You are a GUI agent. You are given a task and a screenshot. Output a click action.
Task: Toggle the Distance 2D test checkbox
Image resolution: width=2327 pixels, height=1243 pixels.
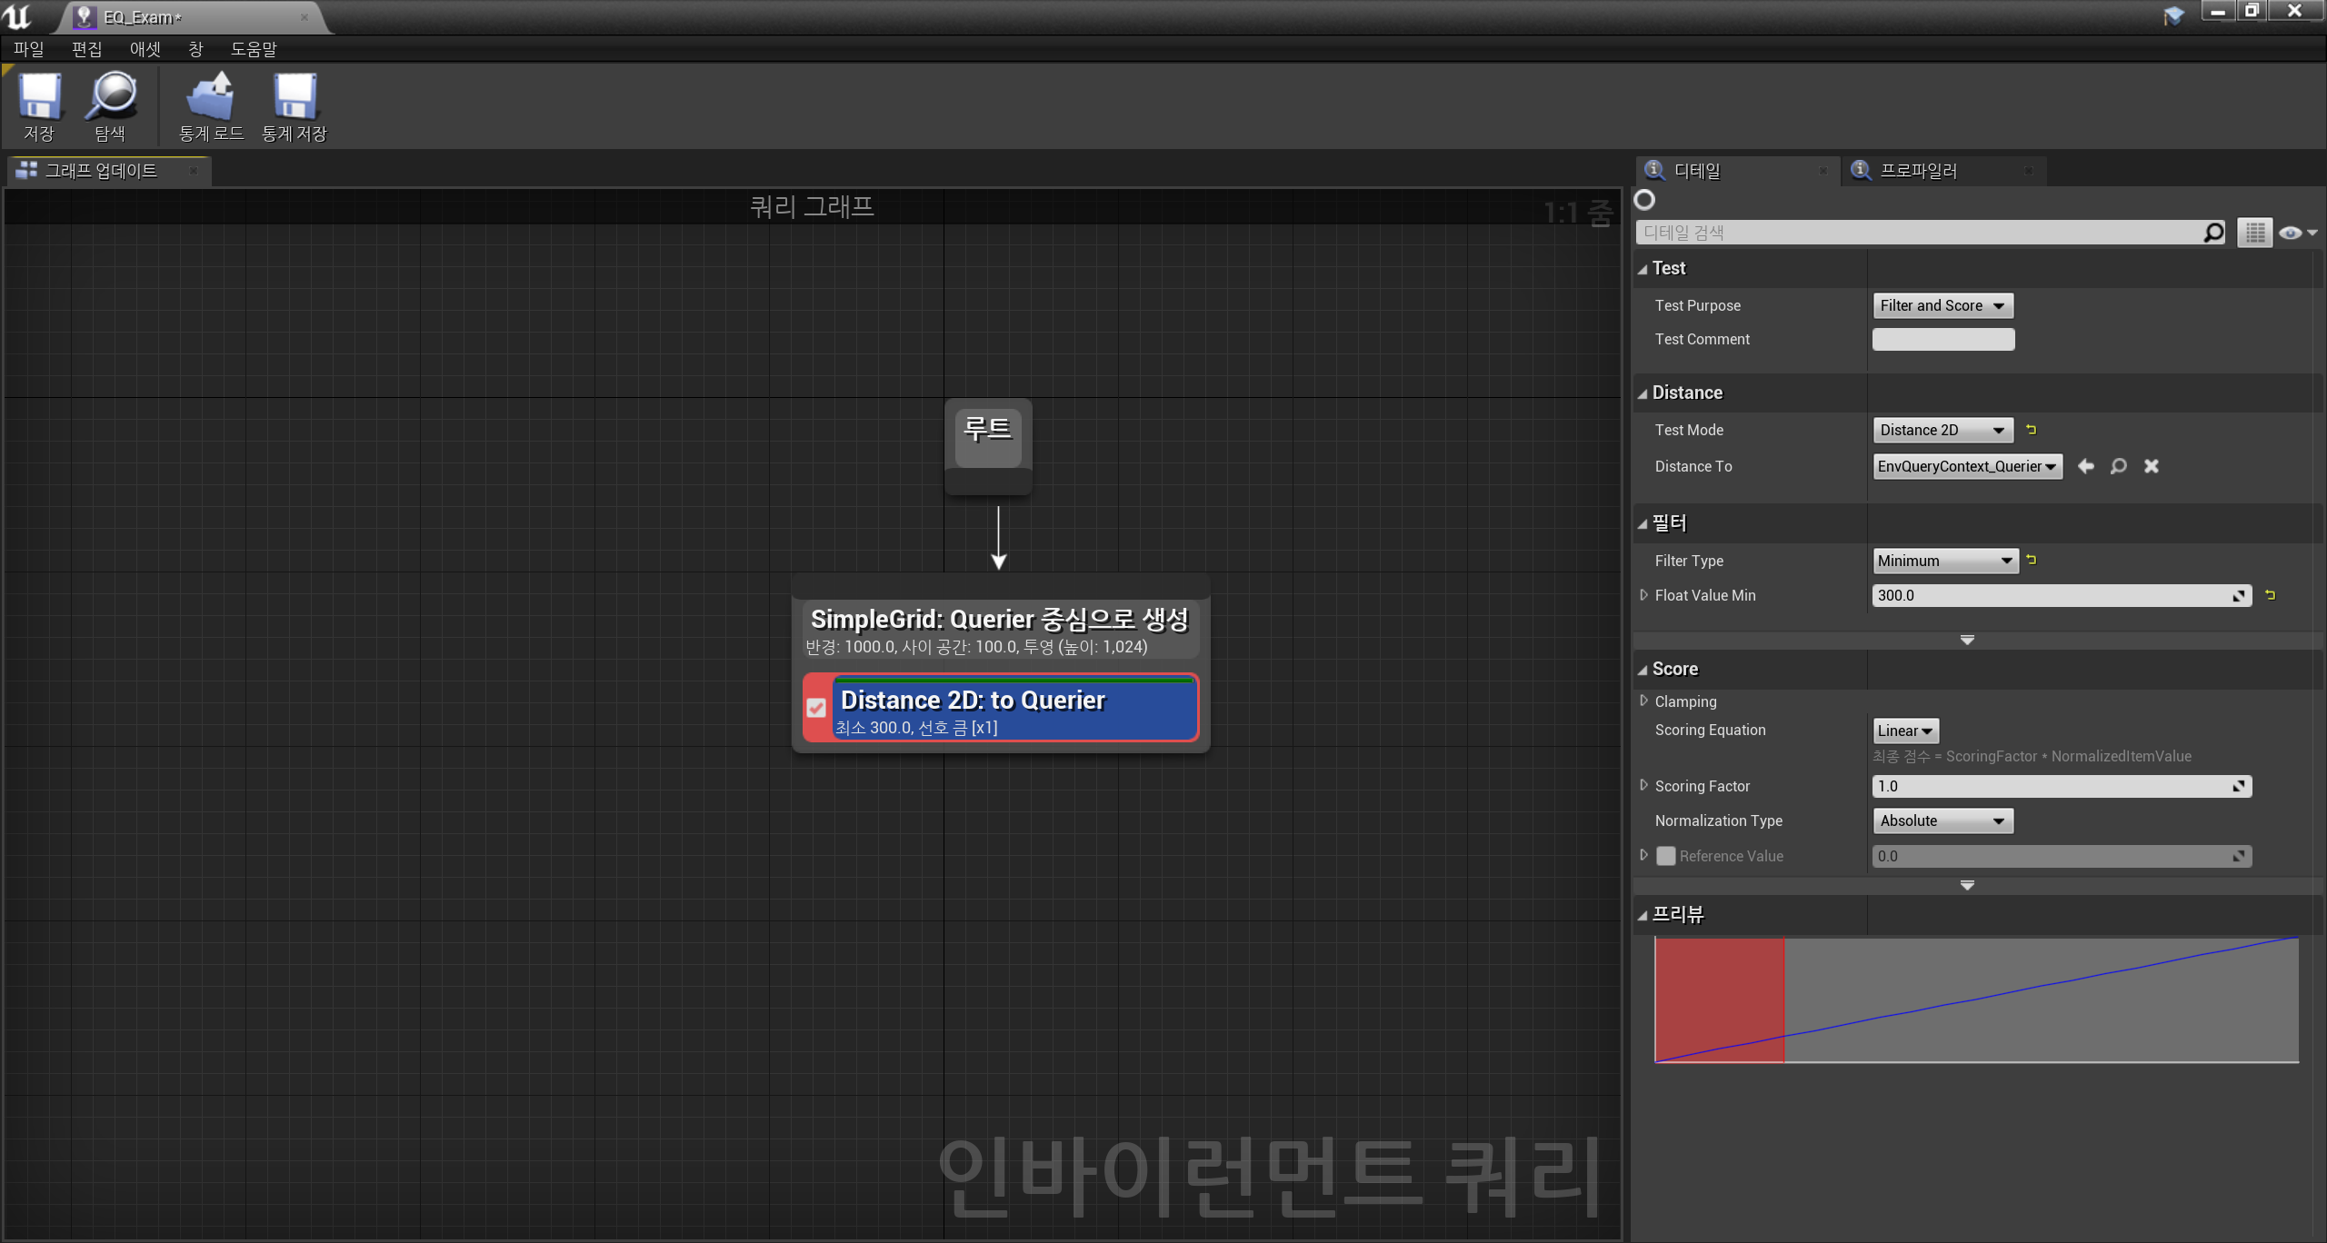click(x=816, y=708)
